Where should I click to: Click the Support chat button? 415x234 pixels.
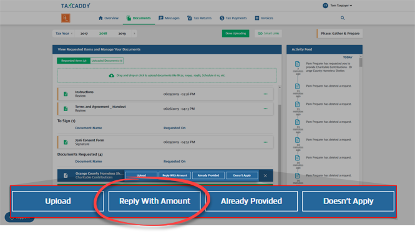click(x=19, y=218)
